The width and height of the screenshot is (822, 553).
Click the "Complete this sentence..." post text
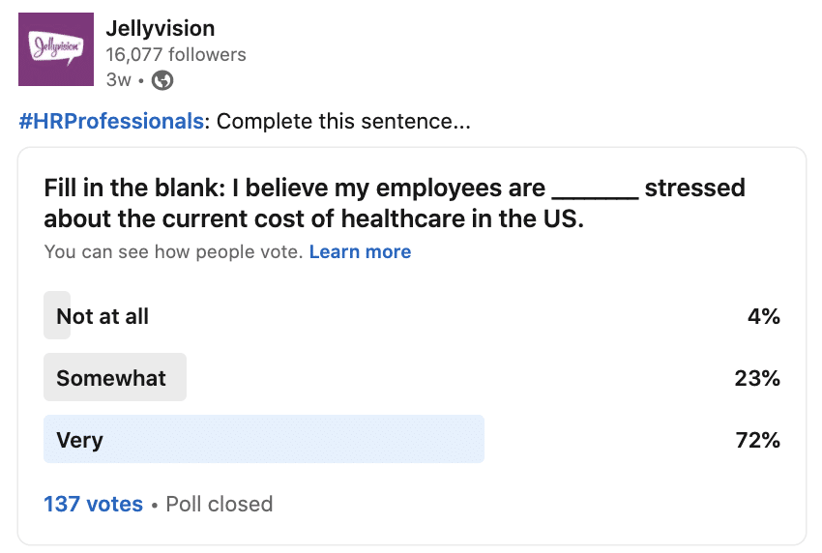343,122
